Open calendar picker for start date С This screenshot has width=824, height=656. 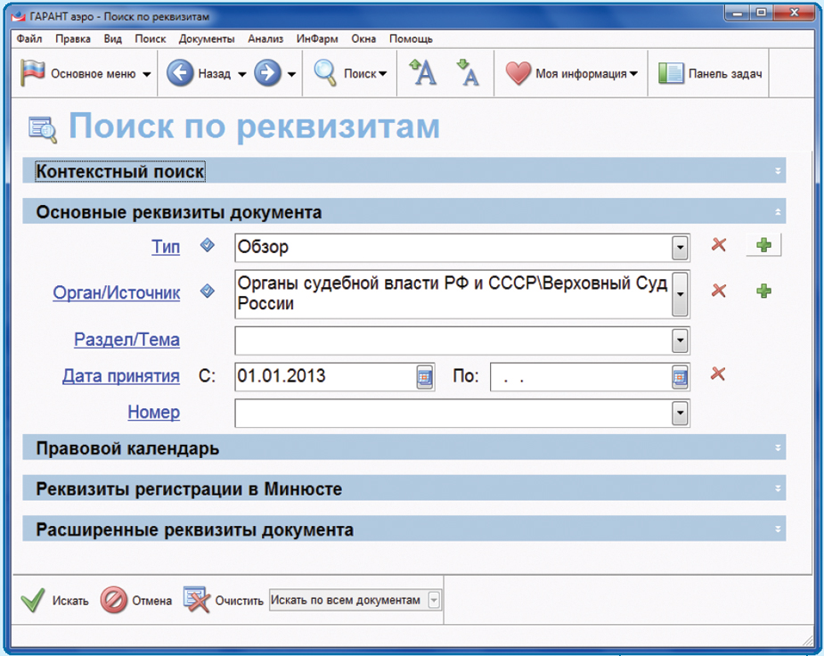425,376
